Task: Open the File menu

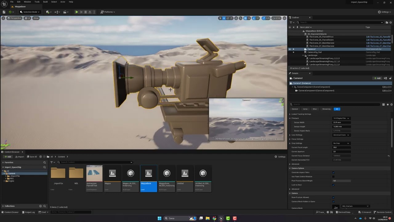Action: coord(12,2)
